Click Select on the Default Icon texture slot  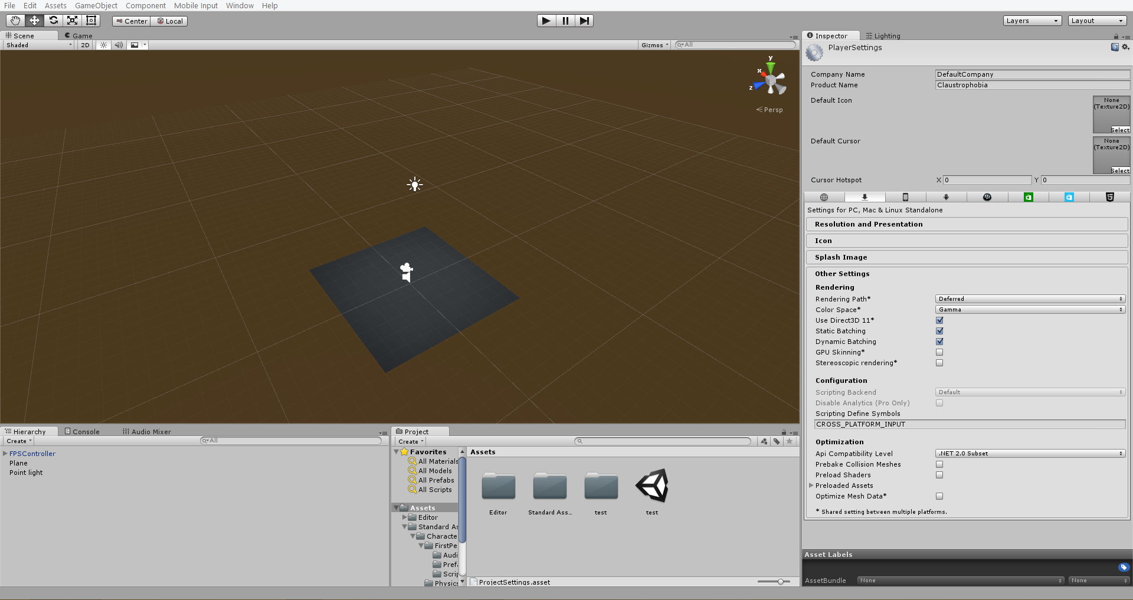click(x=1120, y=130)
